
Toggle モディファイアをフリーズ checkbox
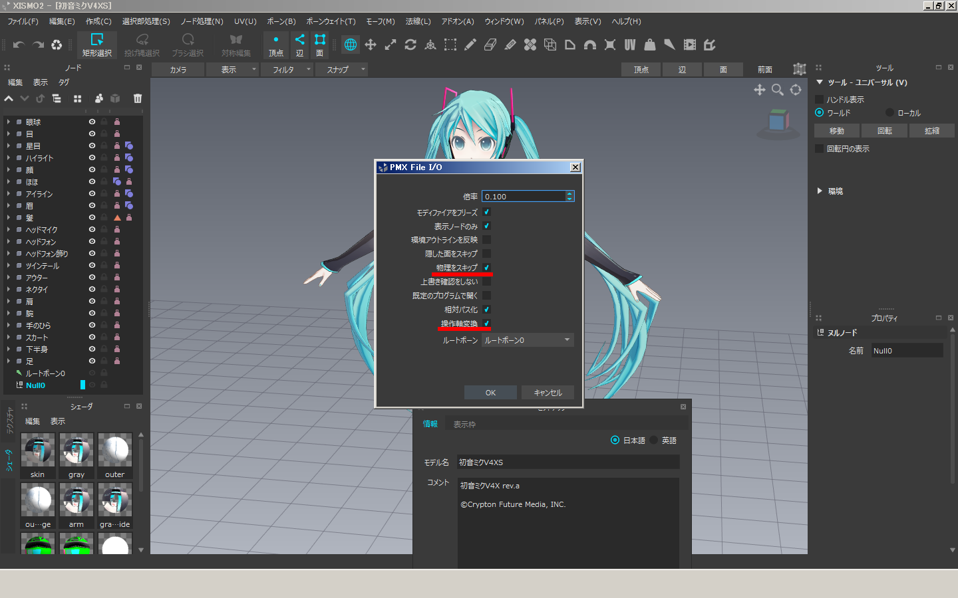pos(486,212)
